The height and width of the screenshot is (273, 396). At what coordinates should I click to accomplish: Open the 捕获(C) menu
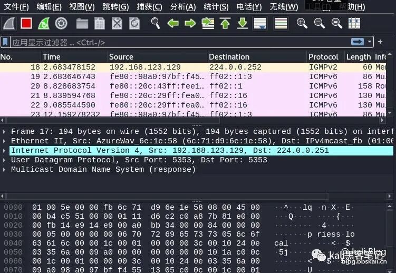(149, 7)
